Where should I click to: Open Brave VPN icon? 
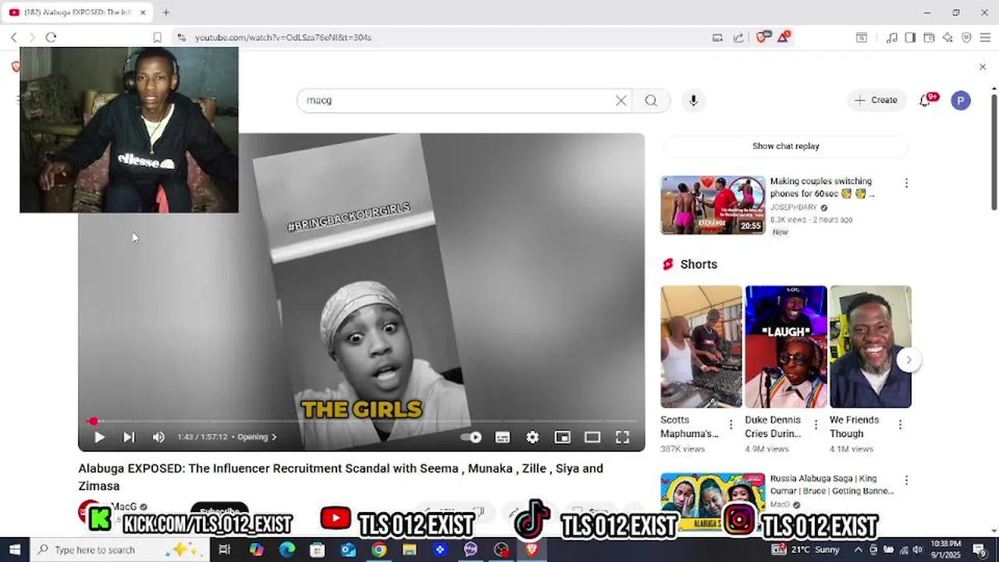[966, 37]
